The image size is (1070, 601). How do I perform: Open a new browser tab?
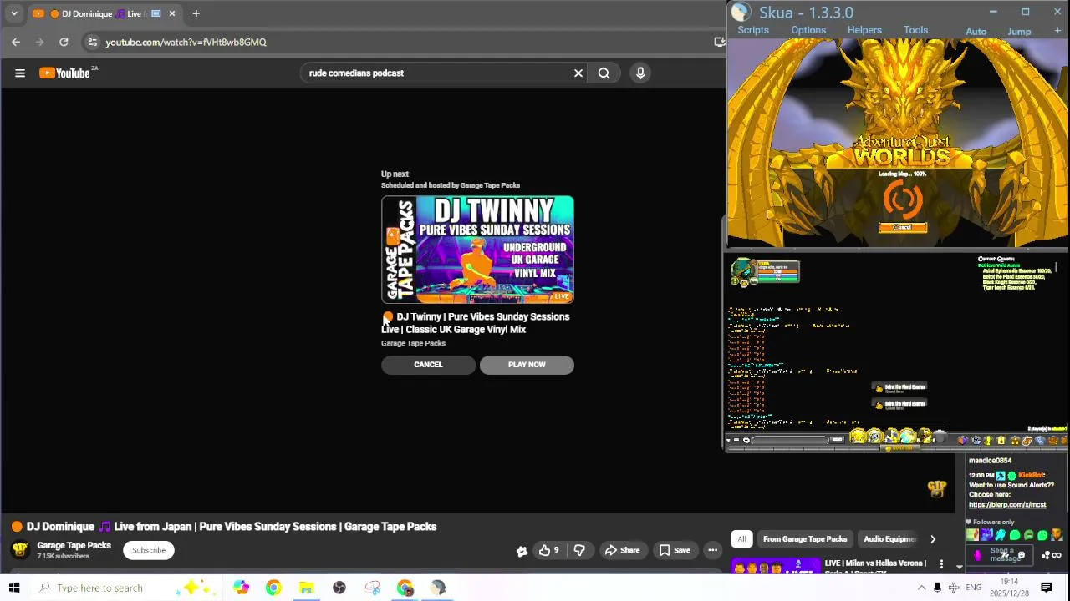[x=196, y=13]
